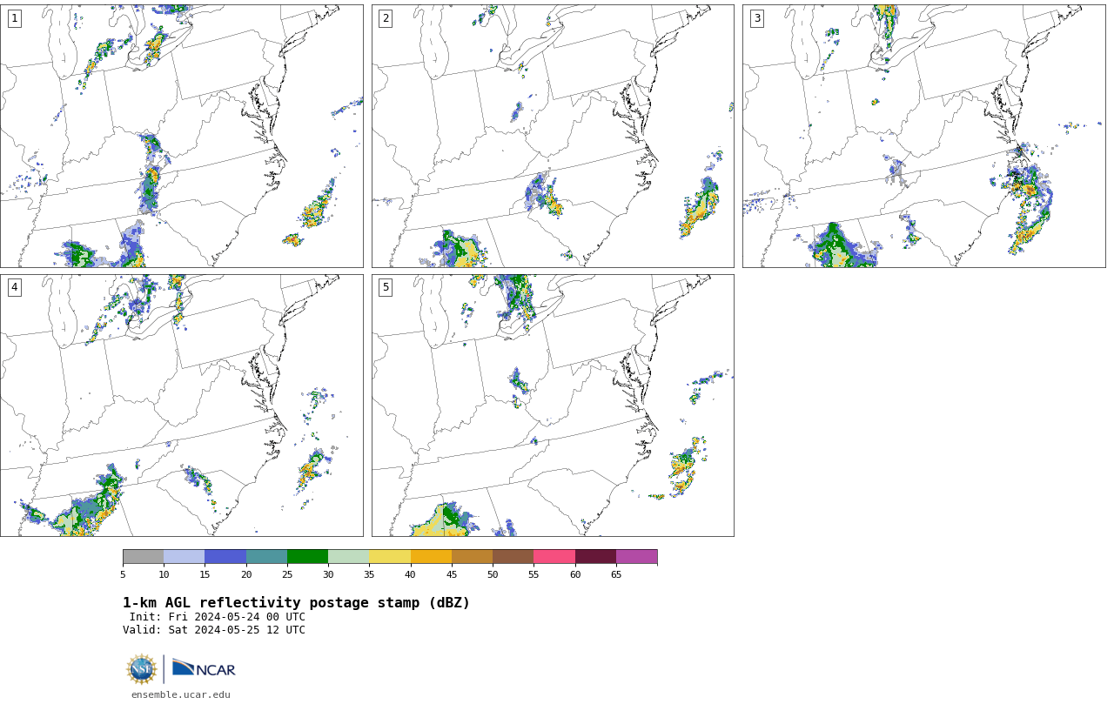Open ensemble member 4 map panel
This screenshot has width=1114, height=704.
pyautogui.click(x=182, y=406)
